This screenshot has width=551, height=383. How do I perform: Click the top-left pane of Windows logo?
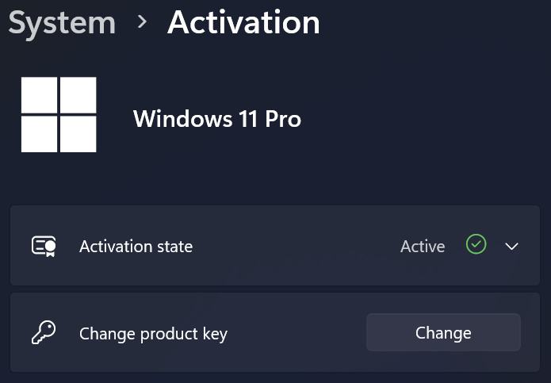pos(39,95)
